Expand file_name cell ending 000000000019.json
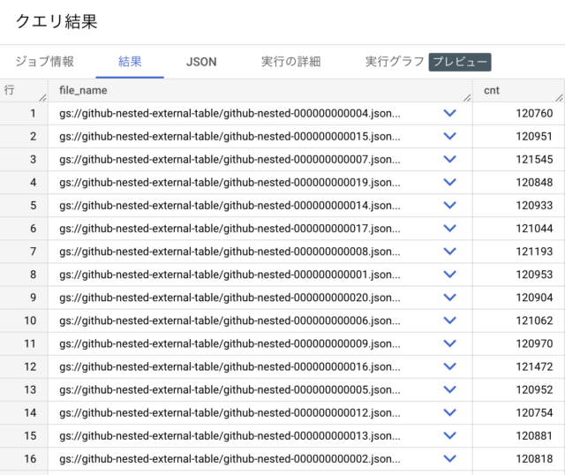 449,183
